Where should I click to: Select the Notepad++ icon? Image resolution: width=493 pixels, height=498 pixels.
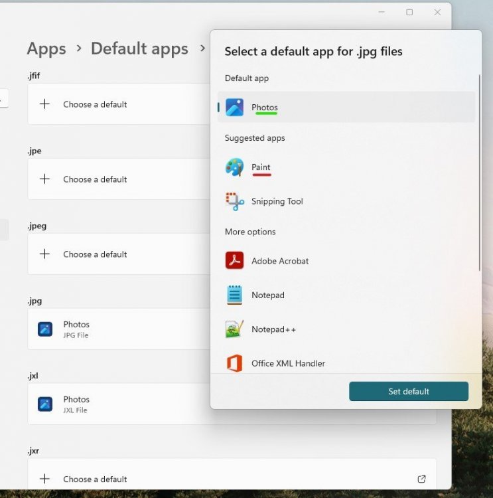234,329
